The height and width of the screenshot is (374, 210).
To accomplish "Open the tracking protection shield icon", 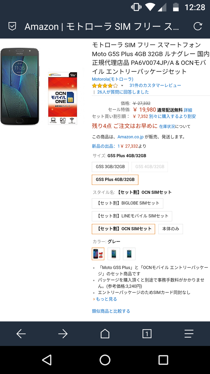I will pos(12,26).
